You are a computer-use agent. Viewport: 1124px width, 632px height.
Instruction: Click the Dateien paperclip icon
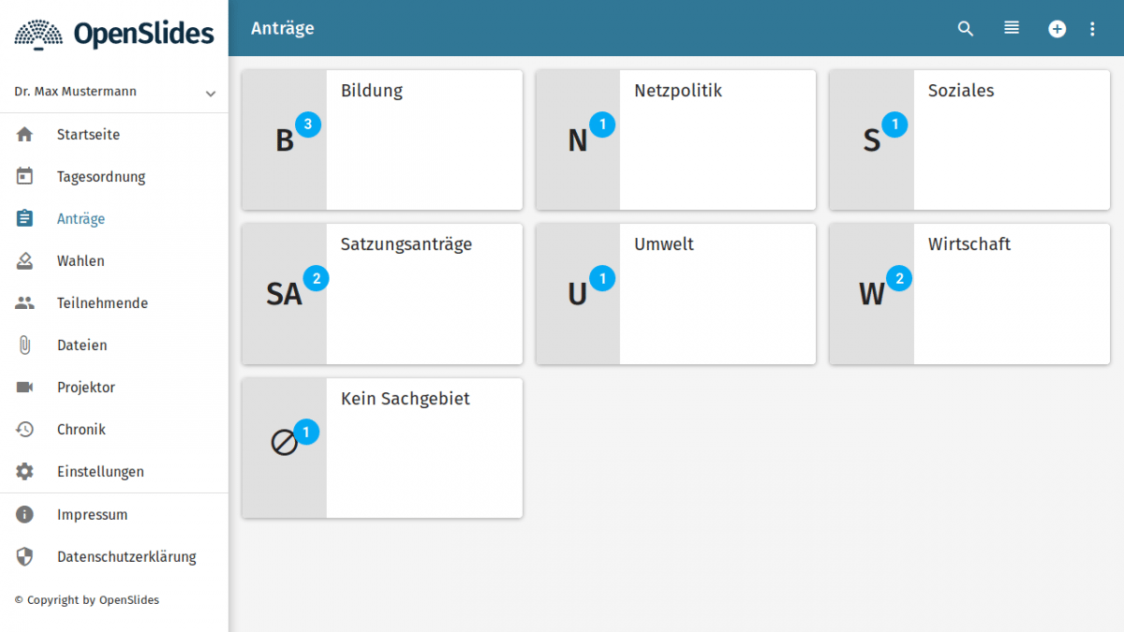pos(26,345)
